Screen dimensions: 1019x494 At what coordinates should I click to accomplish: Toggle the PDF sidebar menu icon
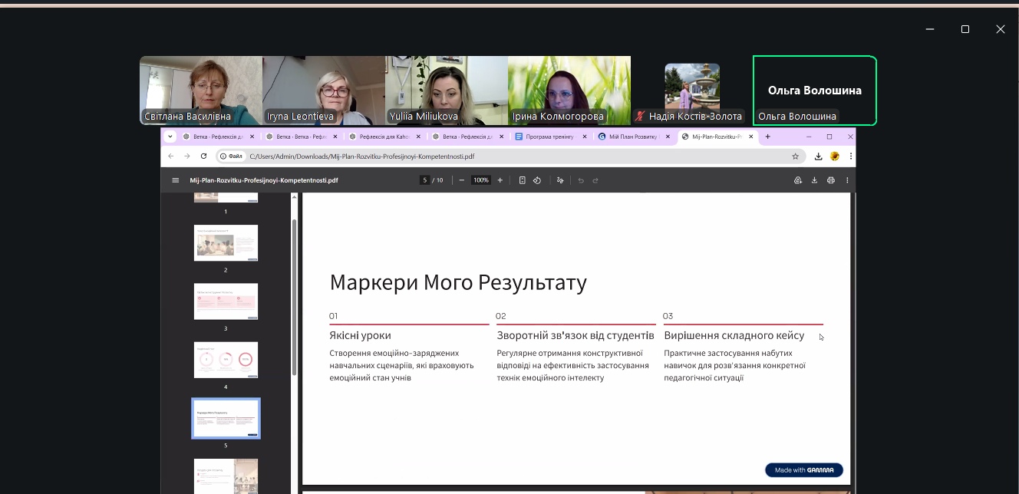[175, 180]
